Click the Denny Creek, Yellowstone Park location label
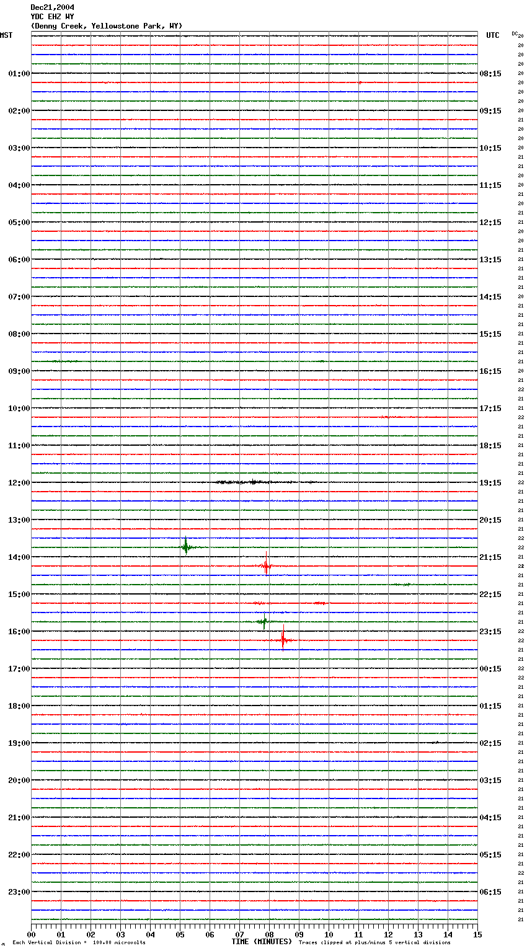The width and height of the screenshot is (527, 951). tap(107, 26)
